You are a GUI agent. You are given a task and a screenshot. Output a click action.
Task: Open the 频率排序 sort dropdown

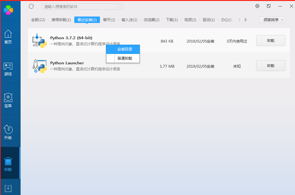click(x=272, y=20)
